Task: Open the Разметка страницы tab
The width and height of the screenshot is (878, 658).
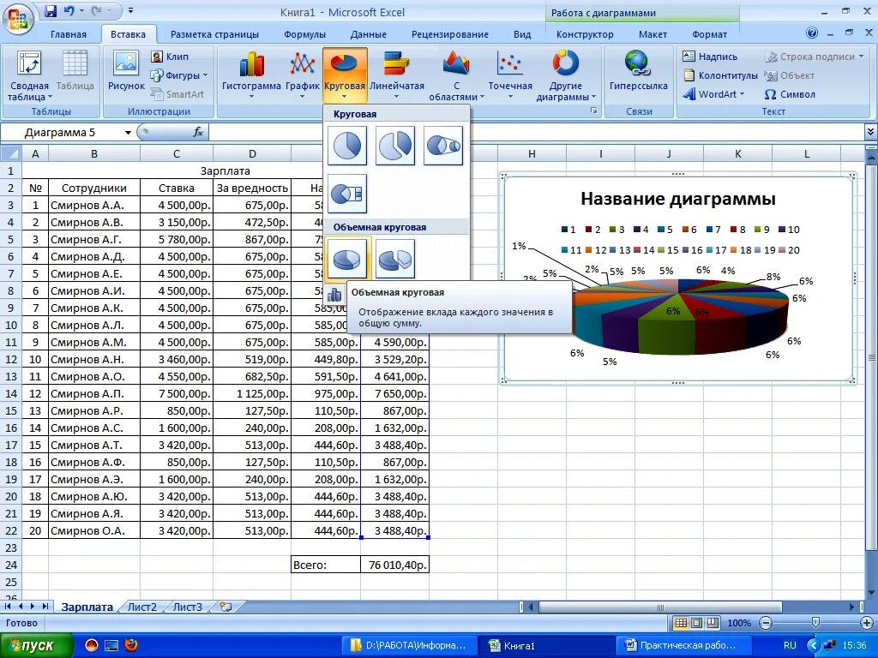Action: (214, 34)
